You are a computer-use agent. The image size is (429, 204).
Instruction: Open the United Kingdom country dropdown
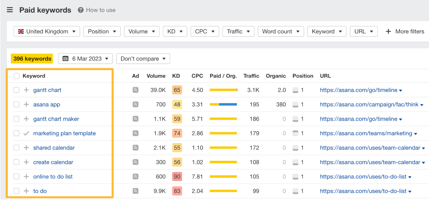click(x=47, y=31)
